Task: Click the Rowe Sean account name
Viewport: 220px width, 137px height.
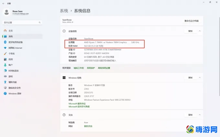Action: (17, 11)
